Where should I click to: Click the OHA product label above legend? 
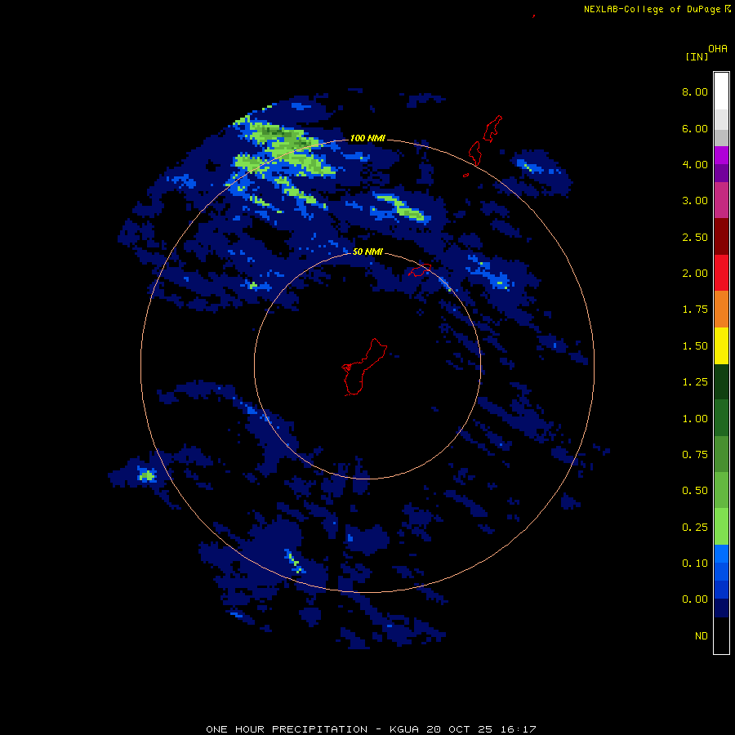pos(718,49)
